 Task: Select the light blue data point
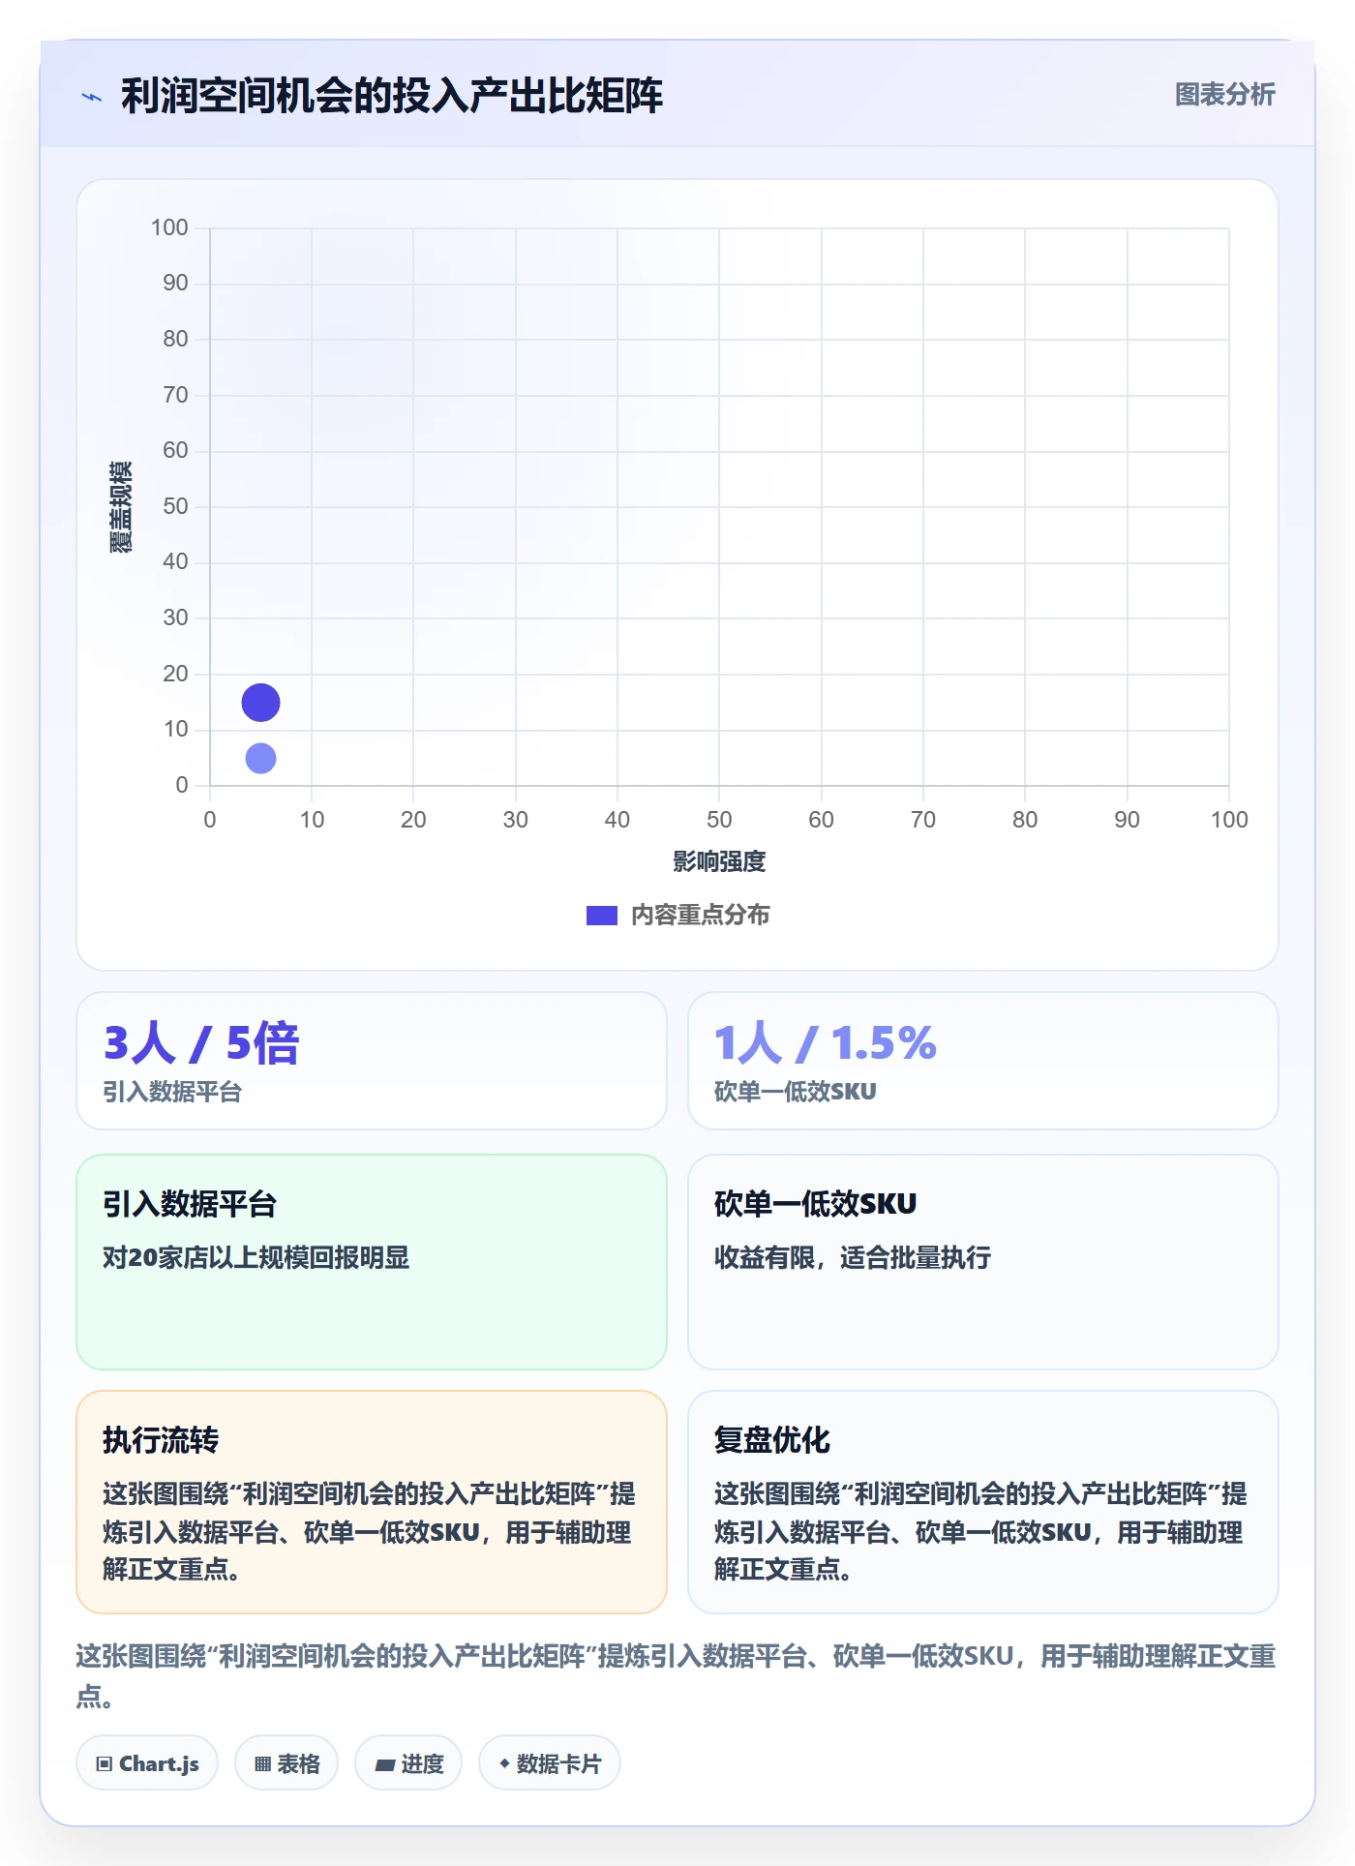tap(260, 758)
